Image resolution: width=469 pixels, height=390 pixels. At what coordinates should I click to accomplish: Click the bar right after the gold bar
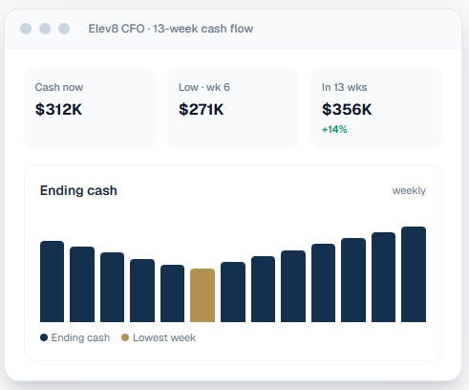233,292
